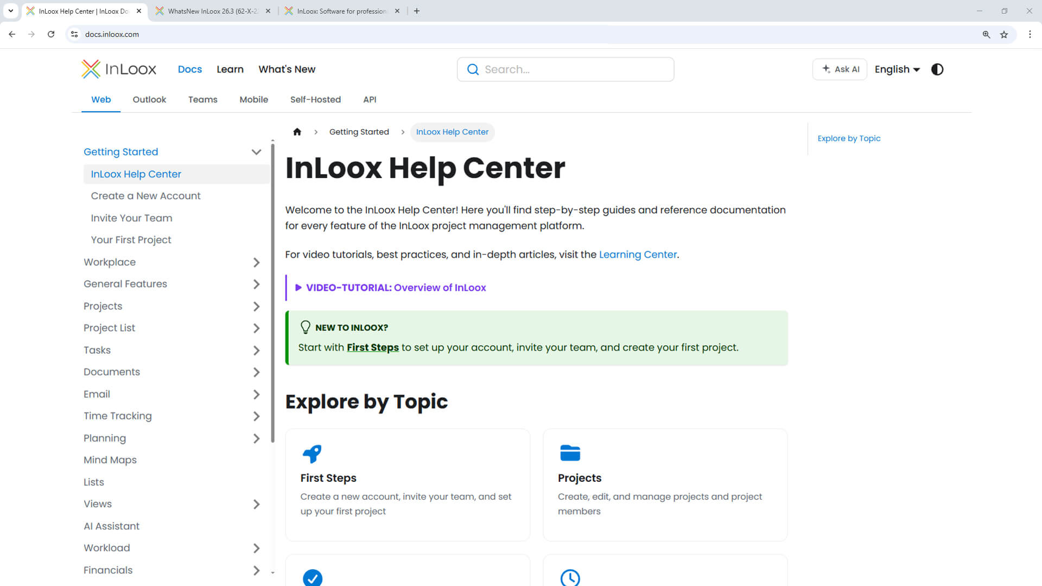This screenshot has height=586, width=1042.
Task: Select the Outlook tab
Action: pos(149,99)
